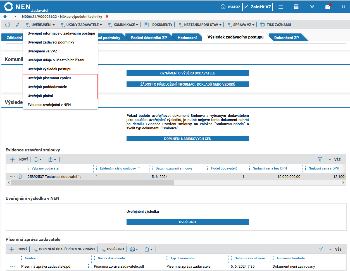Image resolution: width=350 pixels, height=271 pixels.
Task: Open messages envelope icon
Action: 328,7
